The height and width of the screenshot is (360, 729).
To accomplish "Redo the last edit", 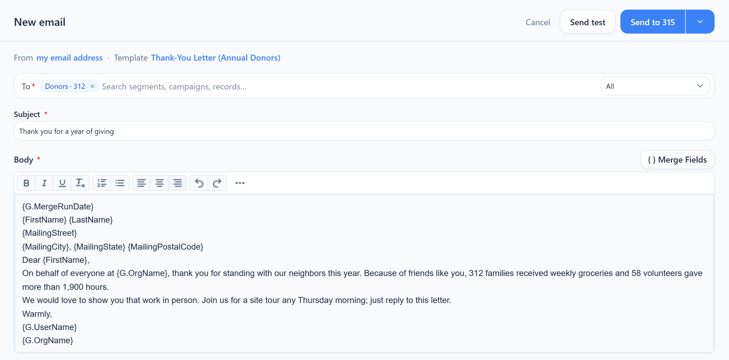I will pos(217,183).
